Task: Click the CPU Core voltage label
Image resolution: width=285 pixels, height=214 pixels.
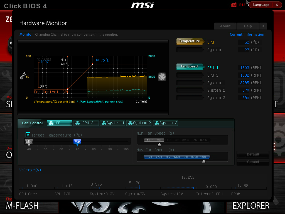Action: (x=28, y=194)
